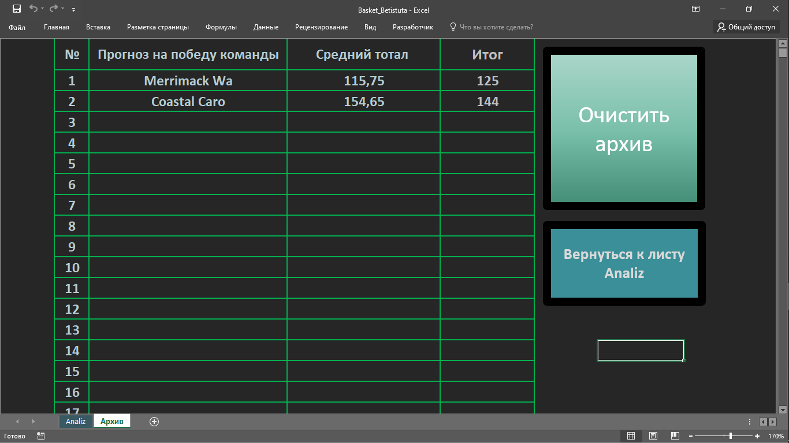
Task: Open the Разметка страницы tab
Action: [158, 27]
